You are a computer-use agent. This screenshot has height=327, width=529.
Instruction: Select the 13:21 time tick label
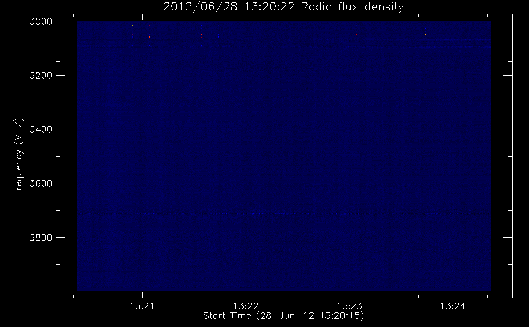(x=142, y=306)
